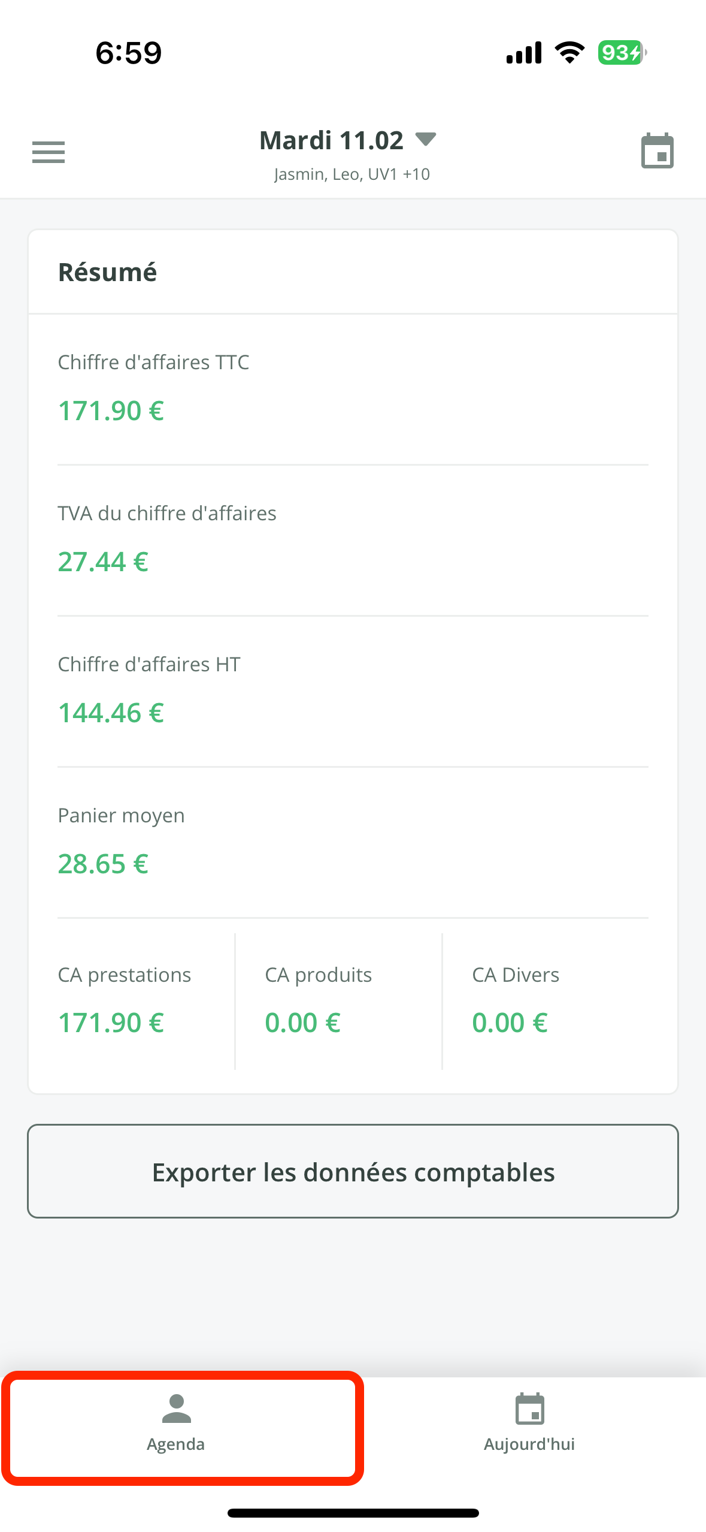Image resolution: width=706 pixels, height=1532 pixels.
Task: Open the Mardi 11.02 date selector
Action: coord(331,141)
